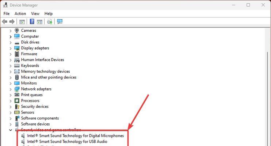Click the Device Manager title bar icon
Viewport: 271px width, 146px height.
[5, 5]
